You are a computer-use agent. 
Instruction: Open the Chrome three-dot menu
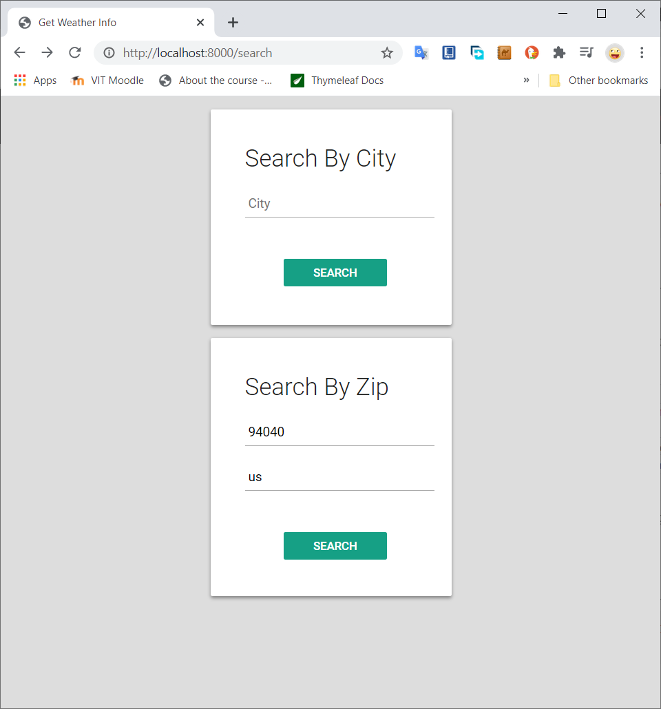point(642,52)
